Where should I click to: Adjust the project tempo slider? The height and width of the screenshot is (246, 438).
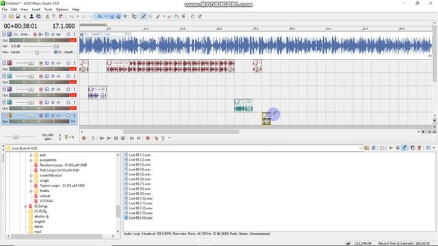tap(16, 137)
